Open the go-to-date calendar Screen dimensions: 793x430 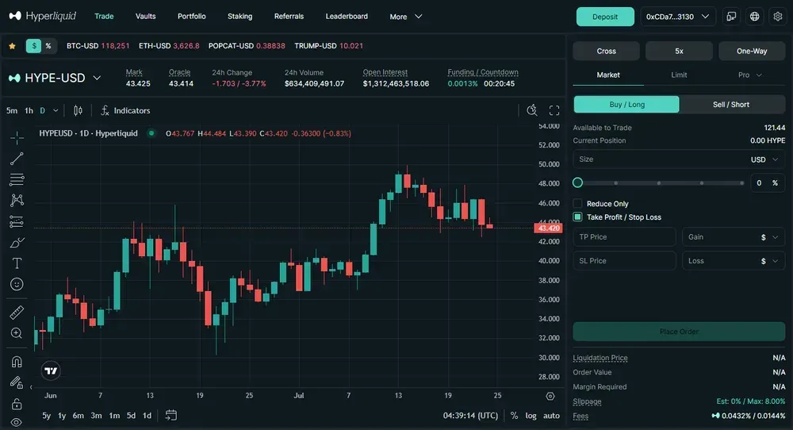pos(171,416)
